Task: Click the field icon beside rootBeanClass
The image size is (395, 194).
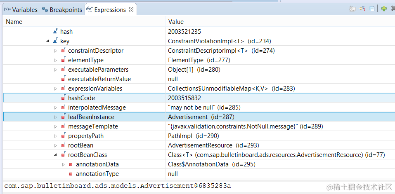Action: pos(64,155)
